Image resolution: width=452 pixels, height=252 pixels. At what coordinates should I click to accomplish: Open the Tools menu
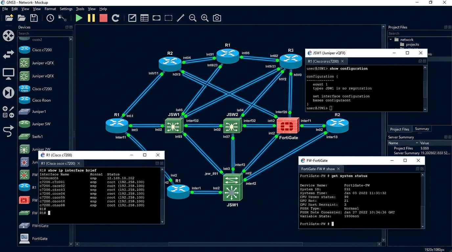point(80,9)
